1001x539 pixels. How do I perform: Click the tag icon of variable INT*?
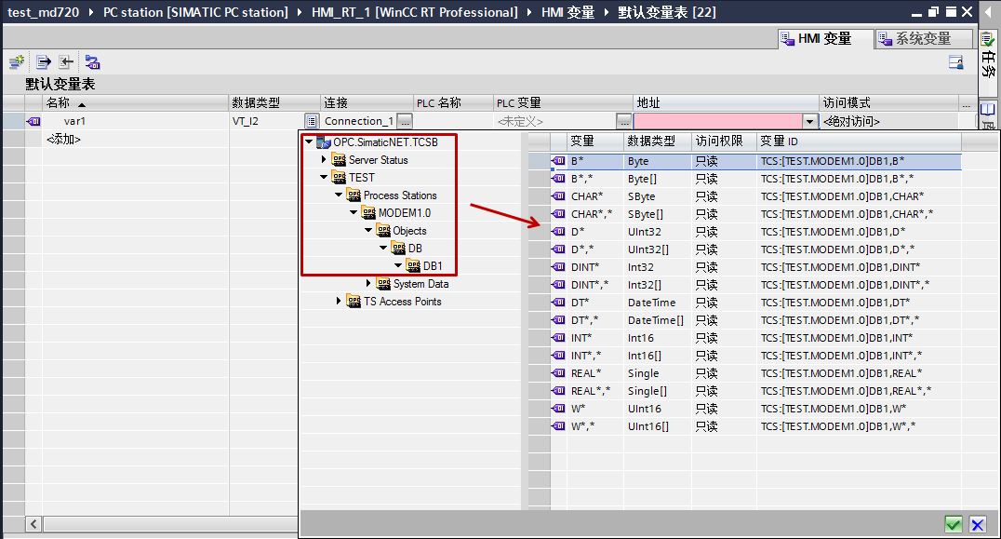(x=558, y=338)
